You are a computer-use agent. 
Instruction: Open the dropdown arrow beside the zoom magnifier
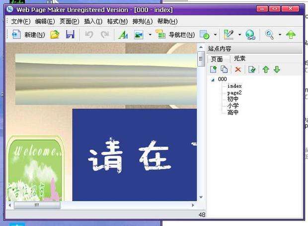[x=280, y=35]
